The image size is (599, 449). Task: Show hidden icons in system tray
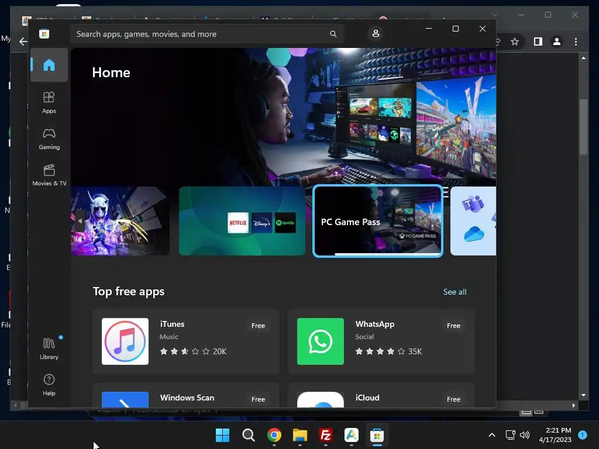pos(492,435)
